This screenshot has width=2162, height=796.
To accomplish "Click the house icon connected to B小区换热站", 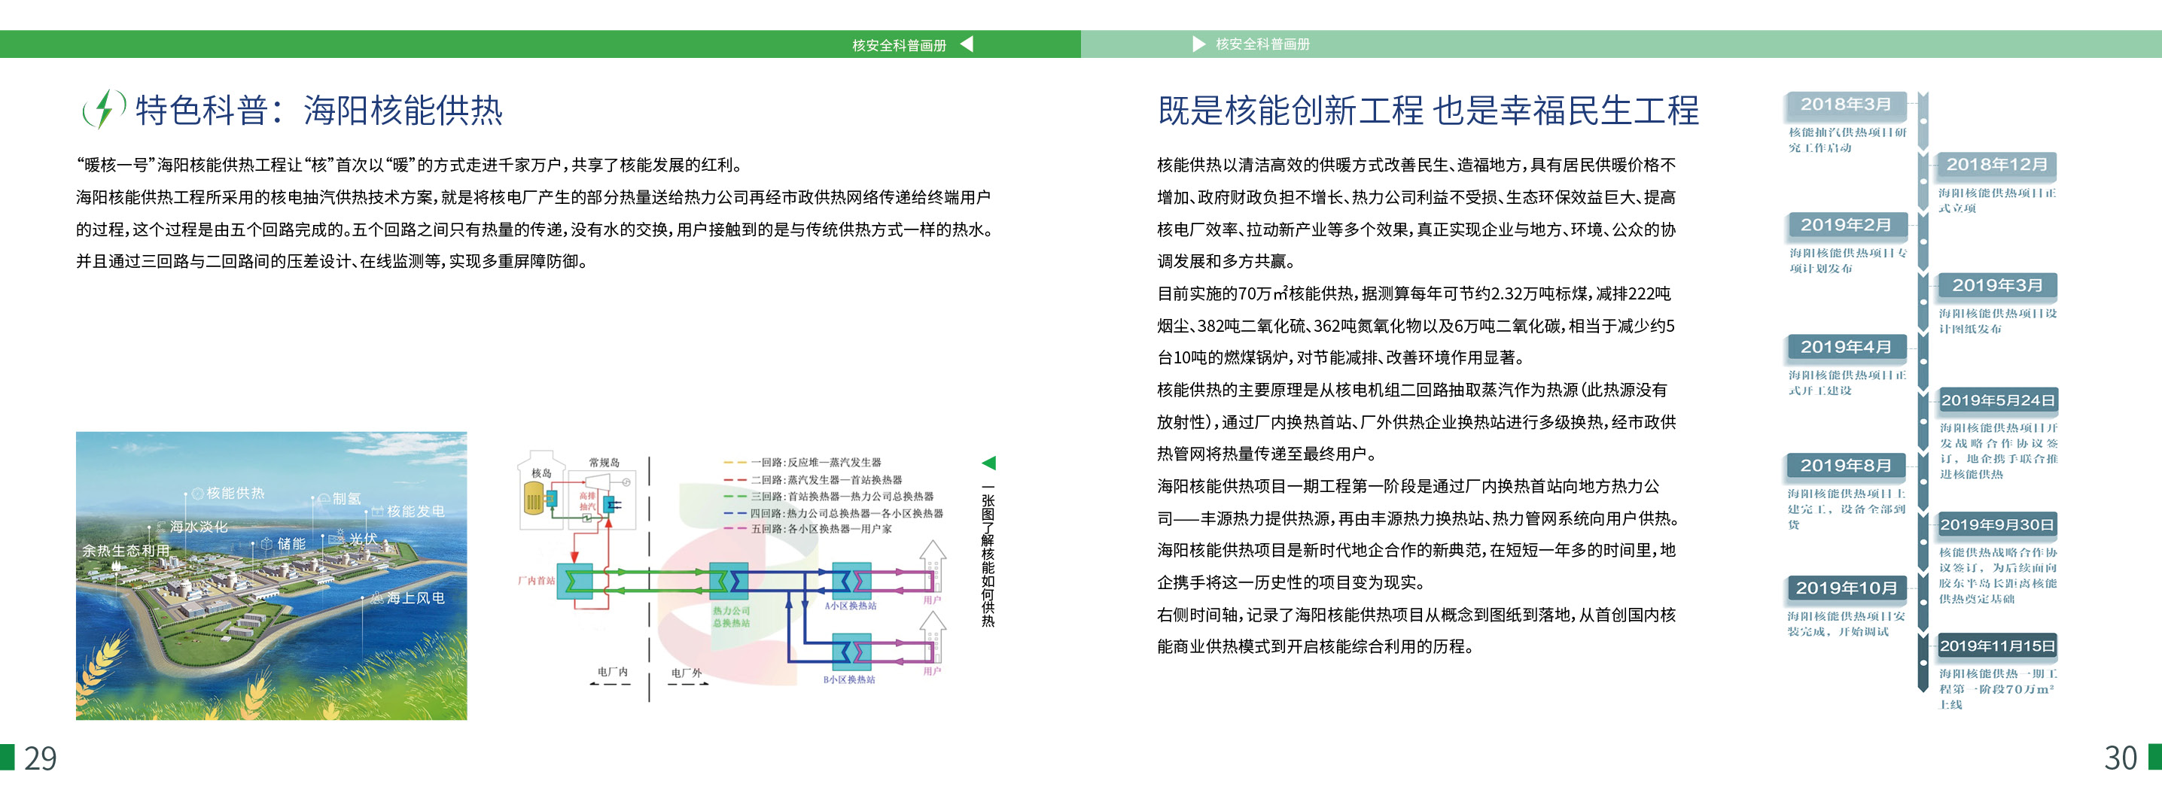I will pos(933,637).
